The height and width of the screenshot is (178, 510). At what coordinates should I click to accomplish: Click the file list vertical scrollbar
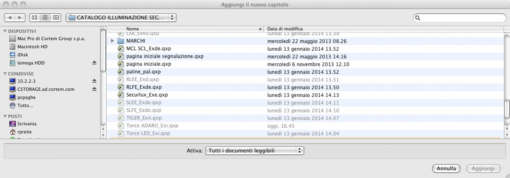(507, 81)
